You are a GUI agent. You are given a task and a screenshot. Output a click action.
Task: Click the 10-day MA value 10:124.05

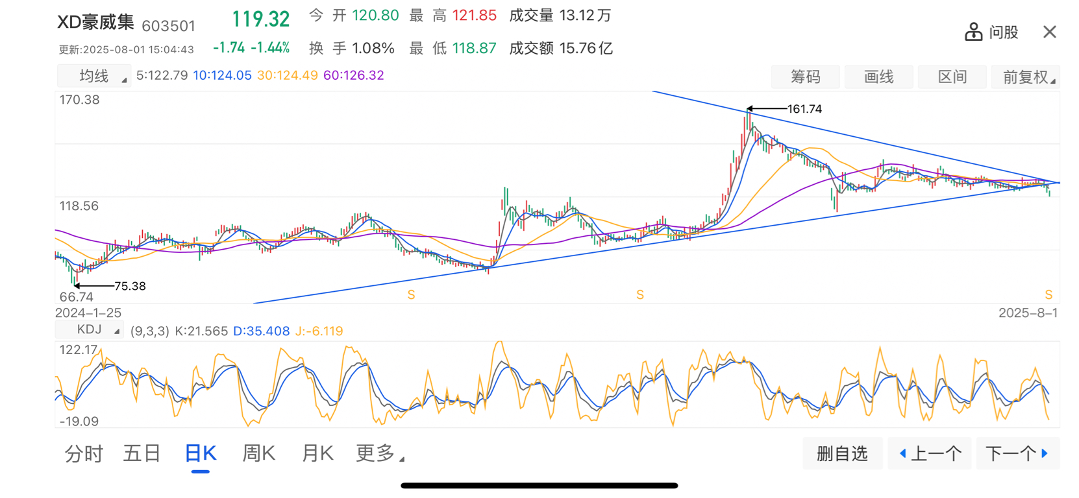click(x=222, y=75)
